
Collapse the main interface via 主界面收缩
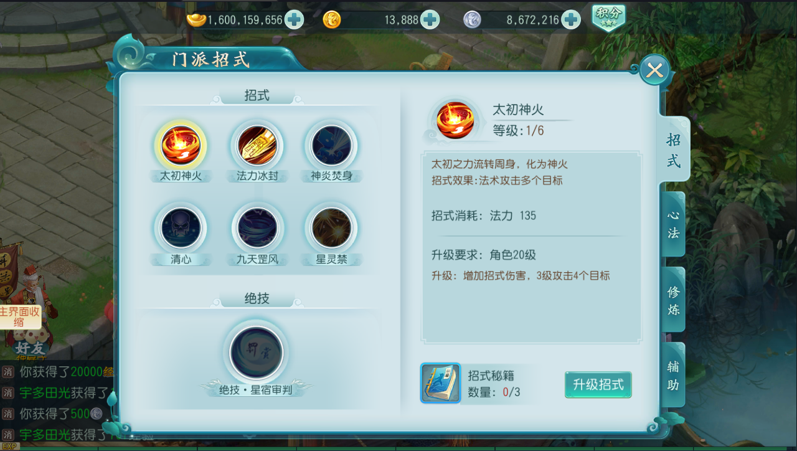20,317
